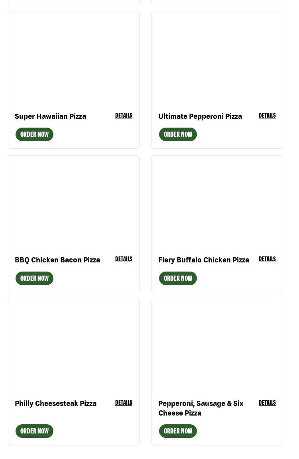Click the Super Hawaiian Pizza title

pos(51,116)
